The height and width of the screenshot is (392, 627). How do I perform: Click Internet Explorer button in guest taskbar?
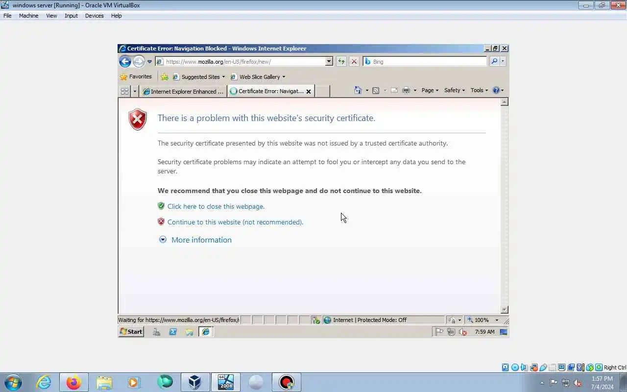[206, 332]
